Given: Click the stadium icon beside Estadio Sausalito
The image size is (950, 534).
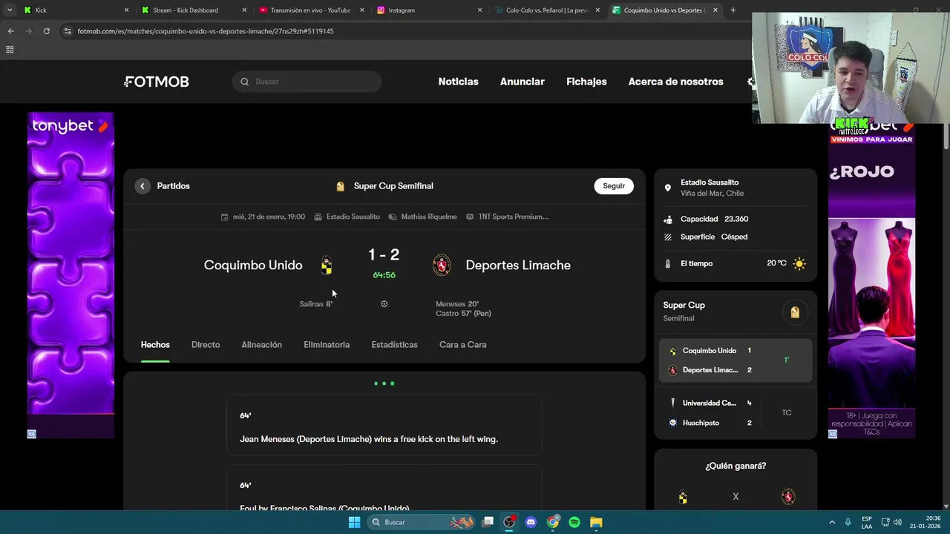Looking at the screenshot, I should (x=318, y=217).
